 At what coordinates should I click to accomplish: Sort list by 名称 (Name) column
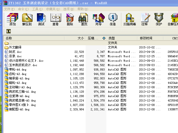pyautogui.click(x=34, y=38)
